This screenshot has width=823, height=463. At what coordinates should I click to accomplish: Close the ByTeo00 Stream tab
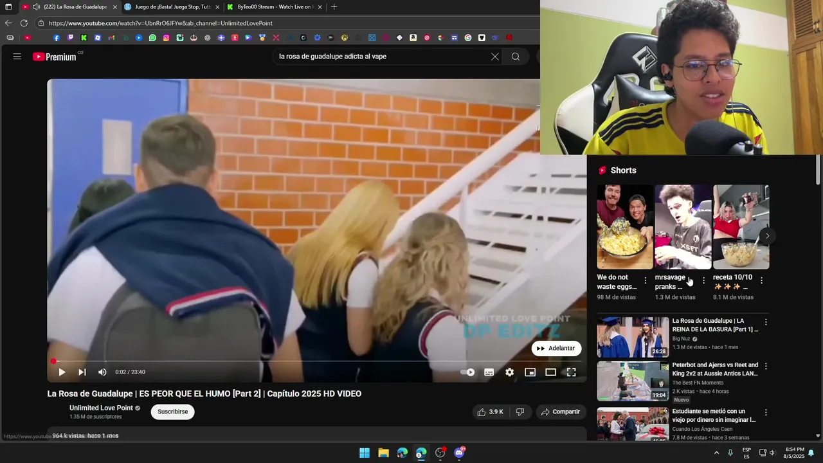(x=320, y=7)
